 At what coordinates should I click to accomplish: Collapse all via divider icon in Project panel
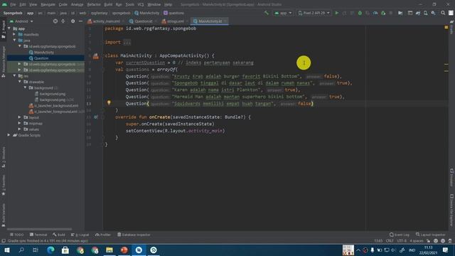click(x=63, y=21)
